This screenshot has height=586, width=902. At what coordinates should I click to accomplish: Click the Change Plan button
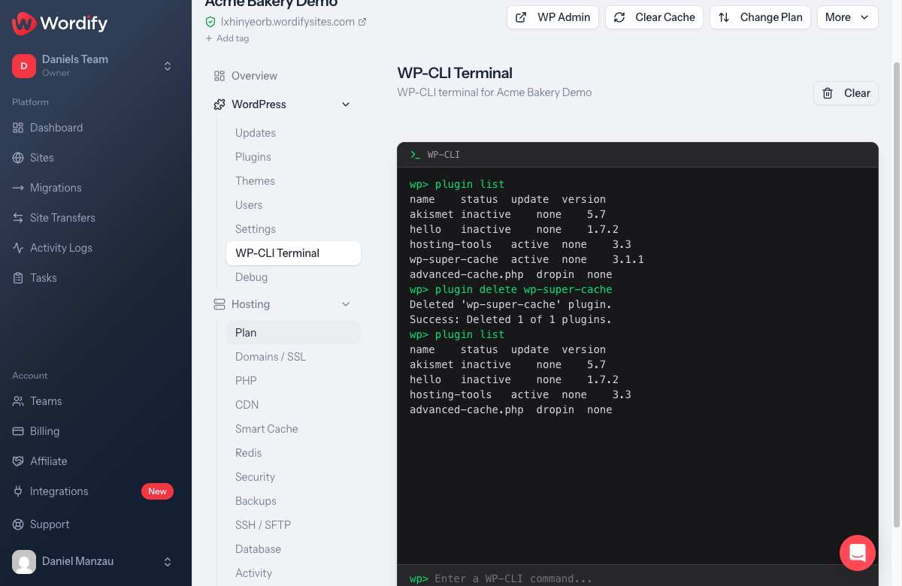pyautogui.click(x=760, y=17)
